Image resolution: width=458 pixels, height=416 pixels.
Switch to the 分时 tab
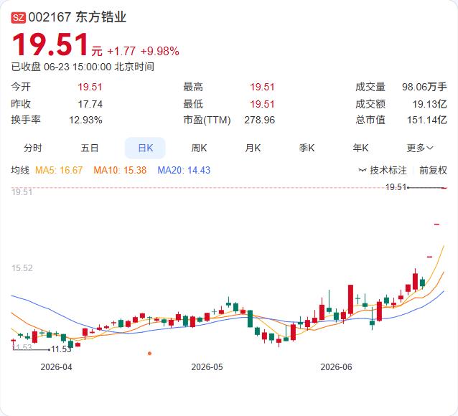point(33,148)
